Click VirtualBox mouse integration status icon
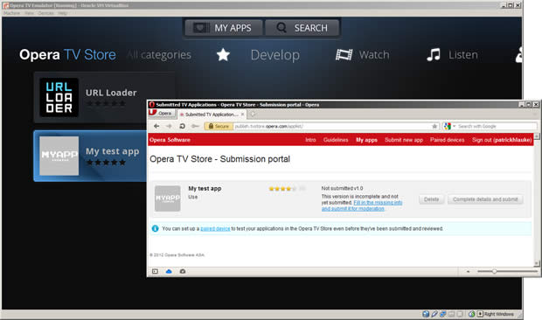 click(472, 314)
